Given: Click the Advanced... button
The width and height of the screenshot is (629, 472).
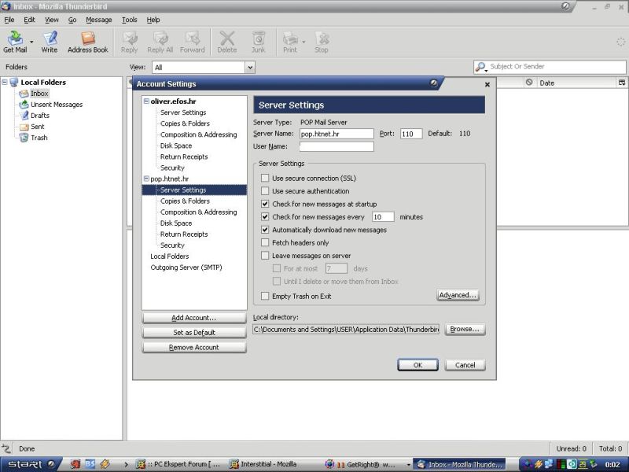Looking at the screenshot, I should [458, 295].
